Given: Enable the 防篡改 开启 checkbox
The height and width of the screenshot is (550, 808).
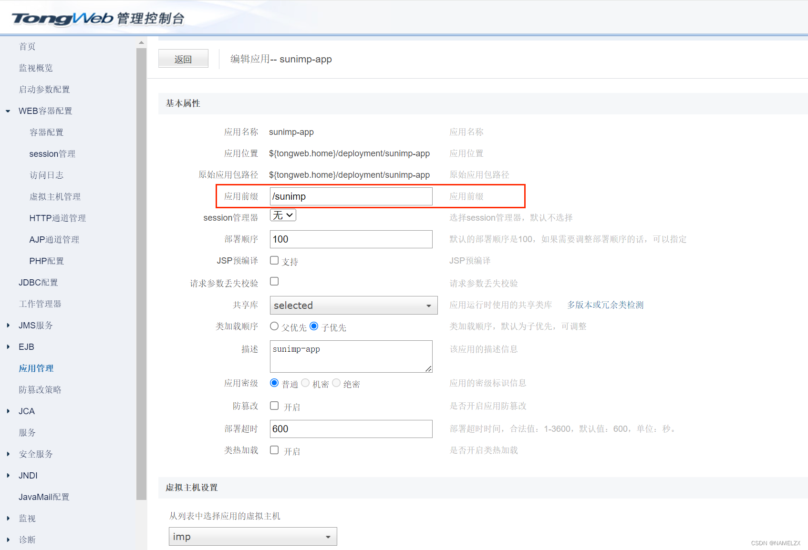Looking at the screenshot, I should [x=274, y=406].
